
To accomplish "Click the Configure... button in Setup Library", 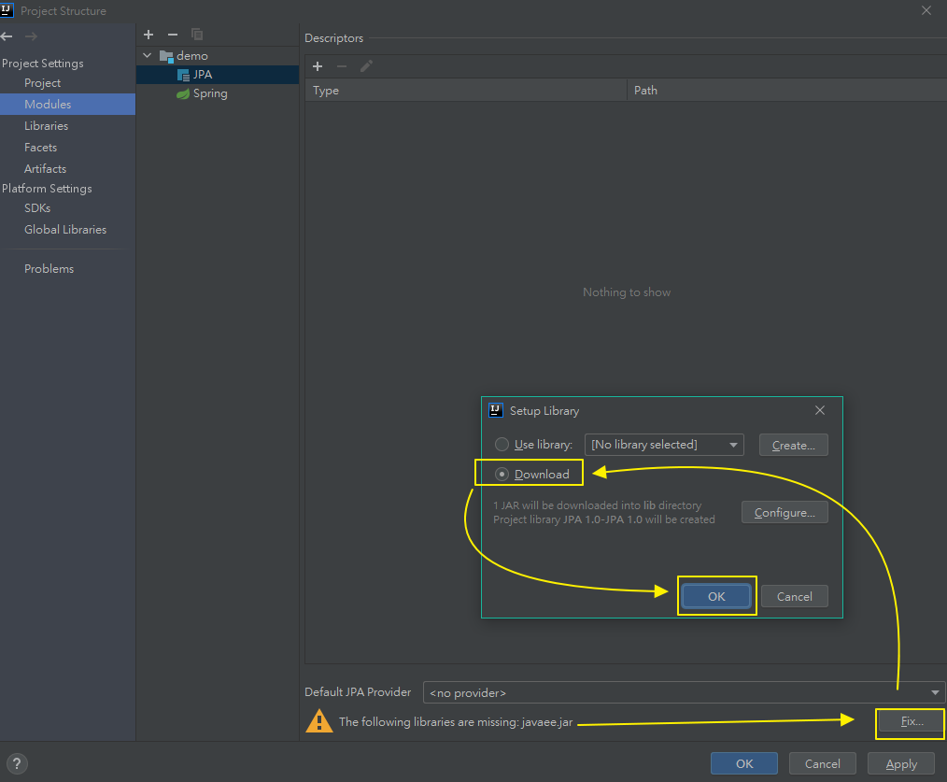I will pyautogui.click(x=784, y=513).
